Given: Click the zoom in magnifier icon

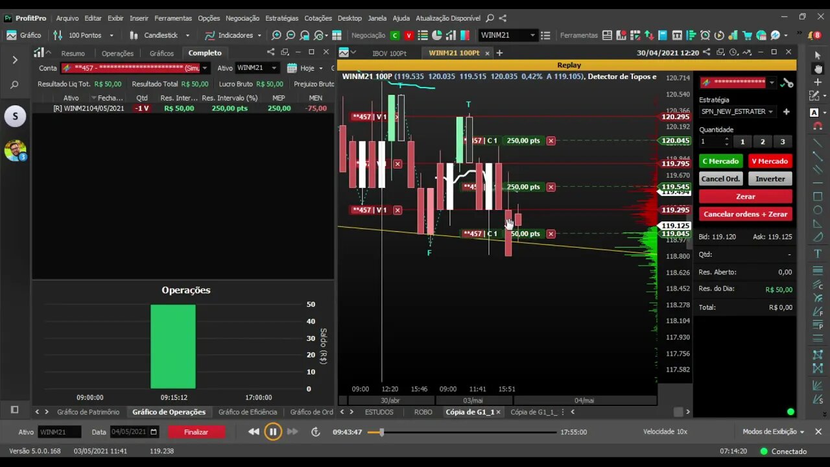Looking at the screenshot, I should 277,35.
